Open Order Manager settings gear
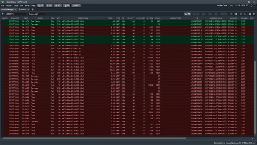257x145 pixels. pos(250,14)
